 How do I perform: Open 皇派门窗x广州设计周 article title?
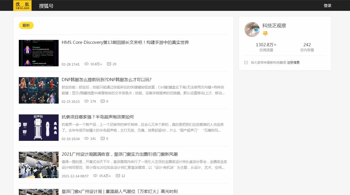120,192
